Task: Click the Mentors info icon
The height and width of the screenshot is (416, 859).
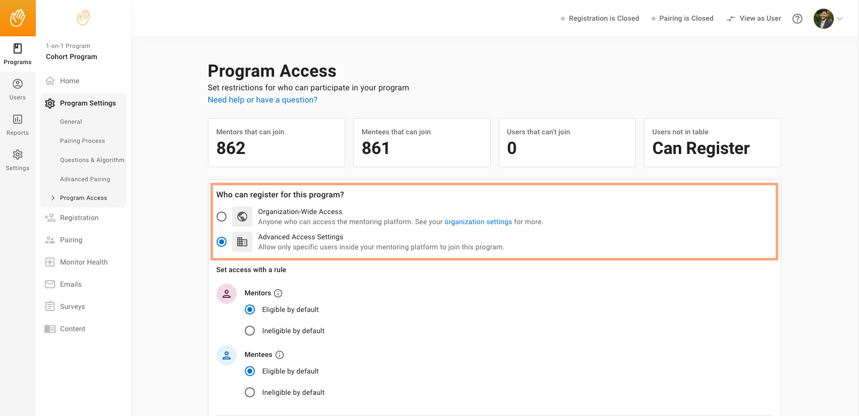Action: pos(278,293)
